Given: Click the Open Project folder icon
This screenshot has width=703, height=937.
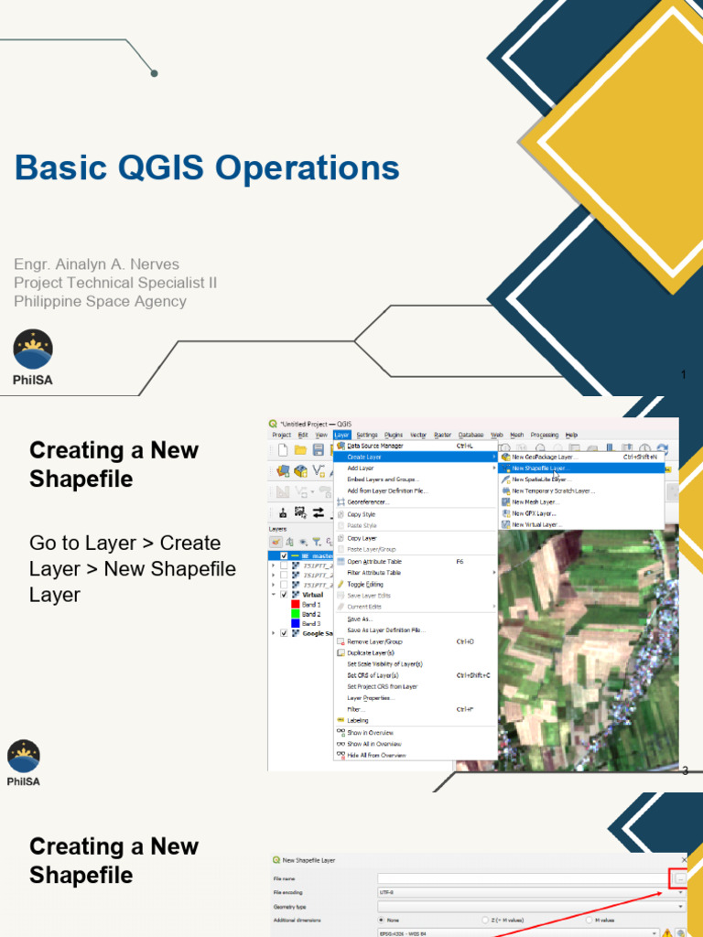Looking at the screenshot, I should pyautogui.click(x=300, y=450).
